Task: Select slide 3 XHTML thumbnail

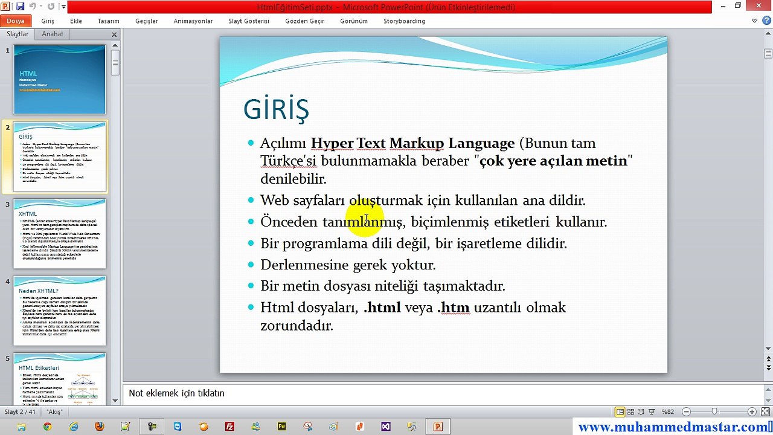Action: (60, 234)
